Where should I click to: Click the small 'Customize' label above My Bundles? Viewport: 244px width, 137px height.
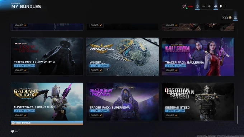coord(16,3)
